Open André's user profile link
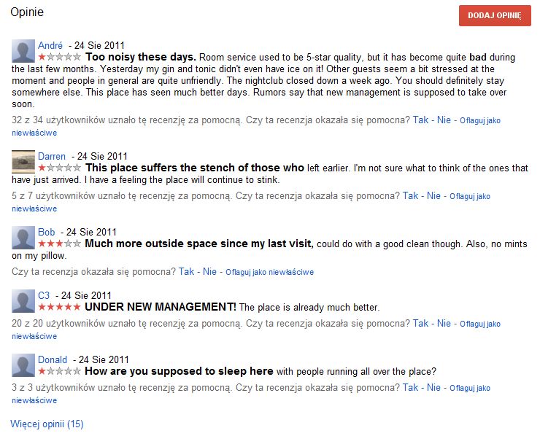 [50, 45]
